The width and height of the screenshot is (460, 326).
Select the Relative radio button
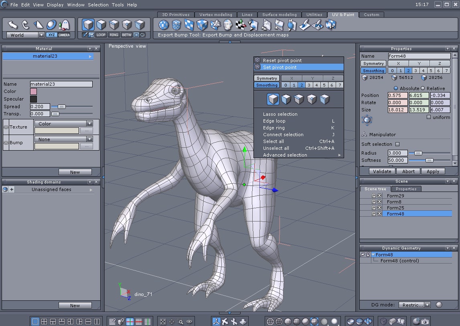423,88
